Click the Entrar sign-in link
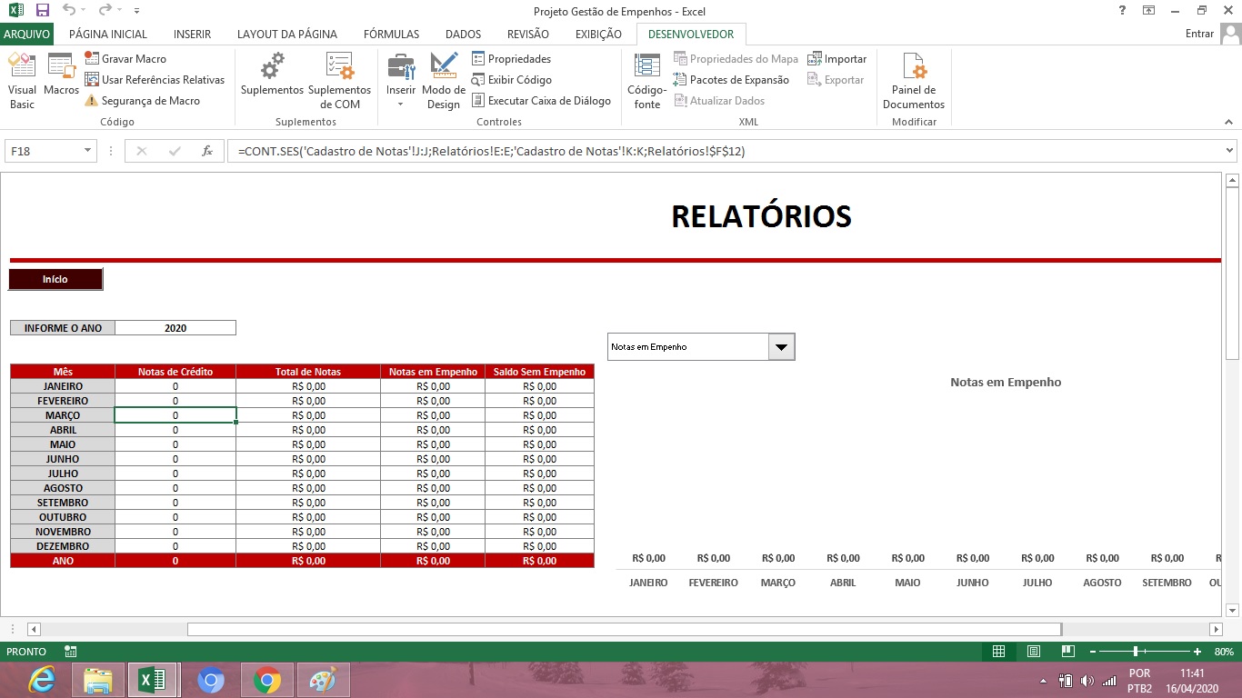Screen dimensions: 1242x698 pos(1199,34)
